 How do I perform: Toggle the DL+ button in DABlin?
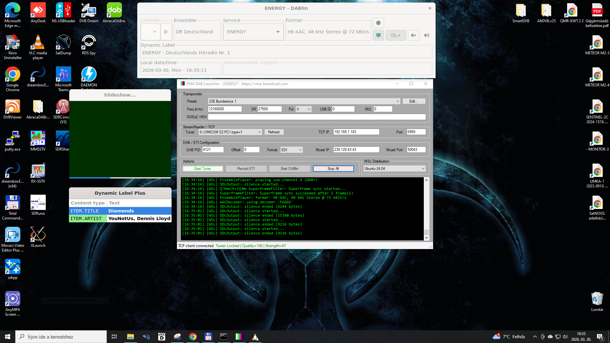[x=396, y=35]
